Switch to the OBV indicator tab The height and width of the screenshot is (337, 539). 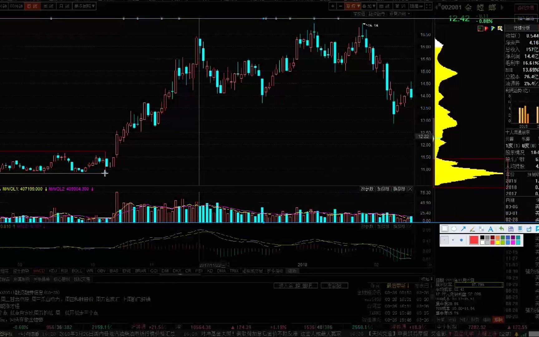click(101, 271)
